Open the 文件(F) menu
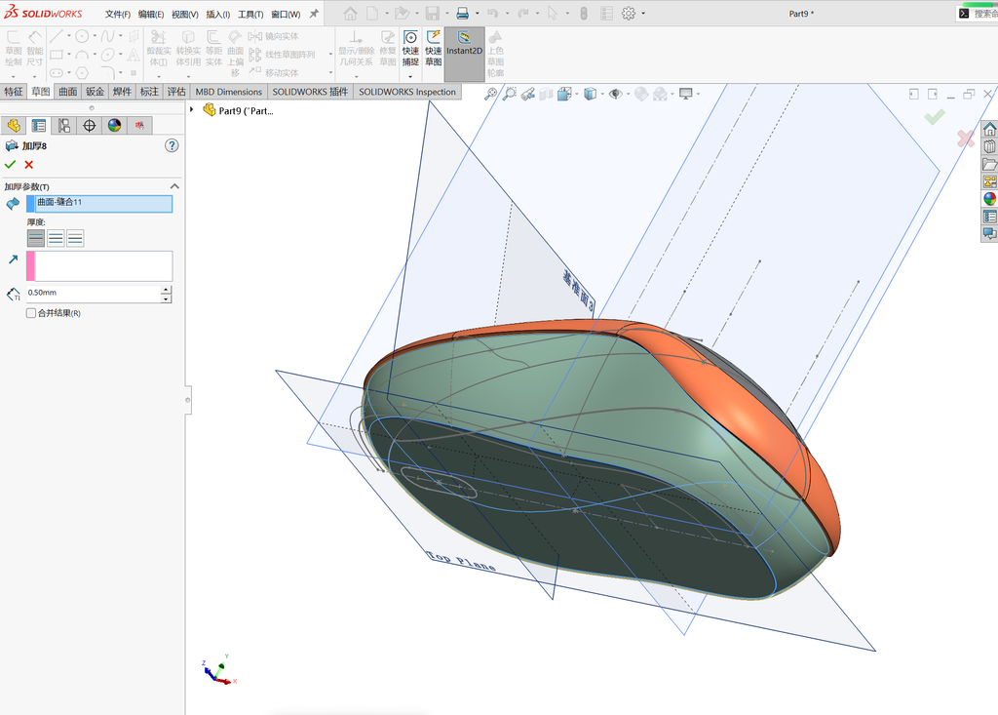998x715 pixels. [118, 14]
